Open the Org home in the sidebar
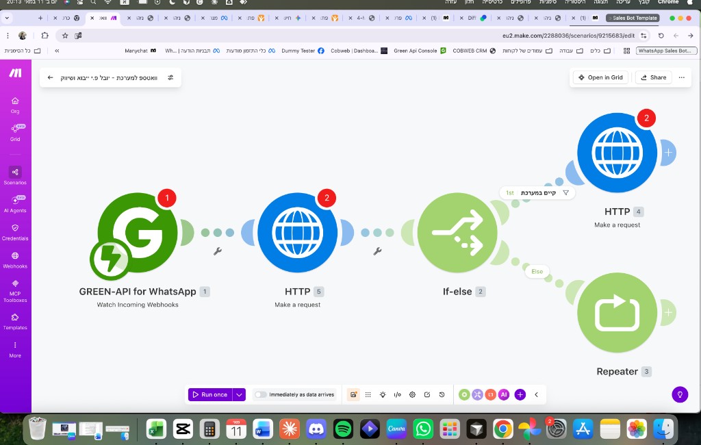 (x=15, y=105)
